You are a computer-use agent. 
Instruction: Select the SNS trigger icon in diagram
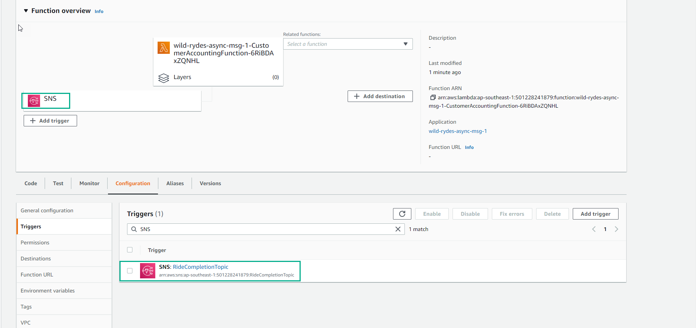34,101
